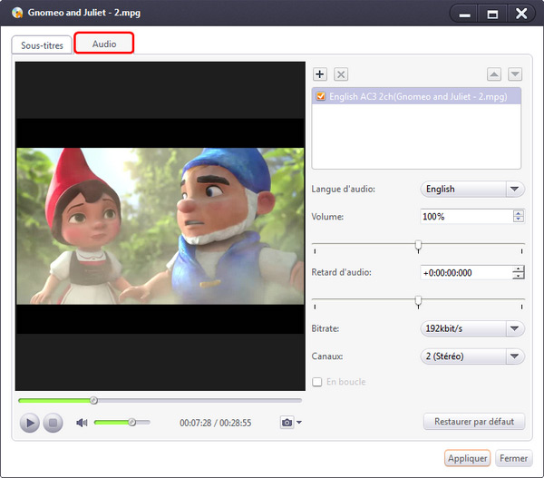Viewport: 544px width, 478px height.
Task: Click Restaurer par défaut button
Action: [x=474, y=422]
